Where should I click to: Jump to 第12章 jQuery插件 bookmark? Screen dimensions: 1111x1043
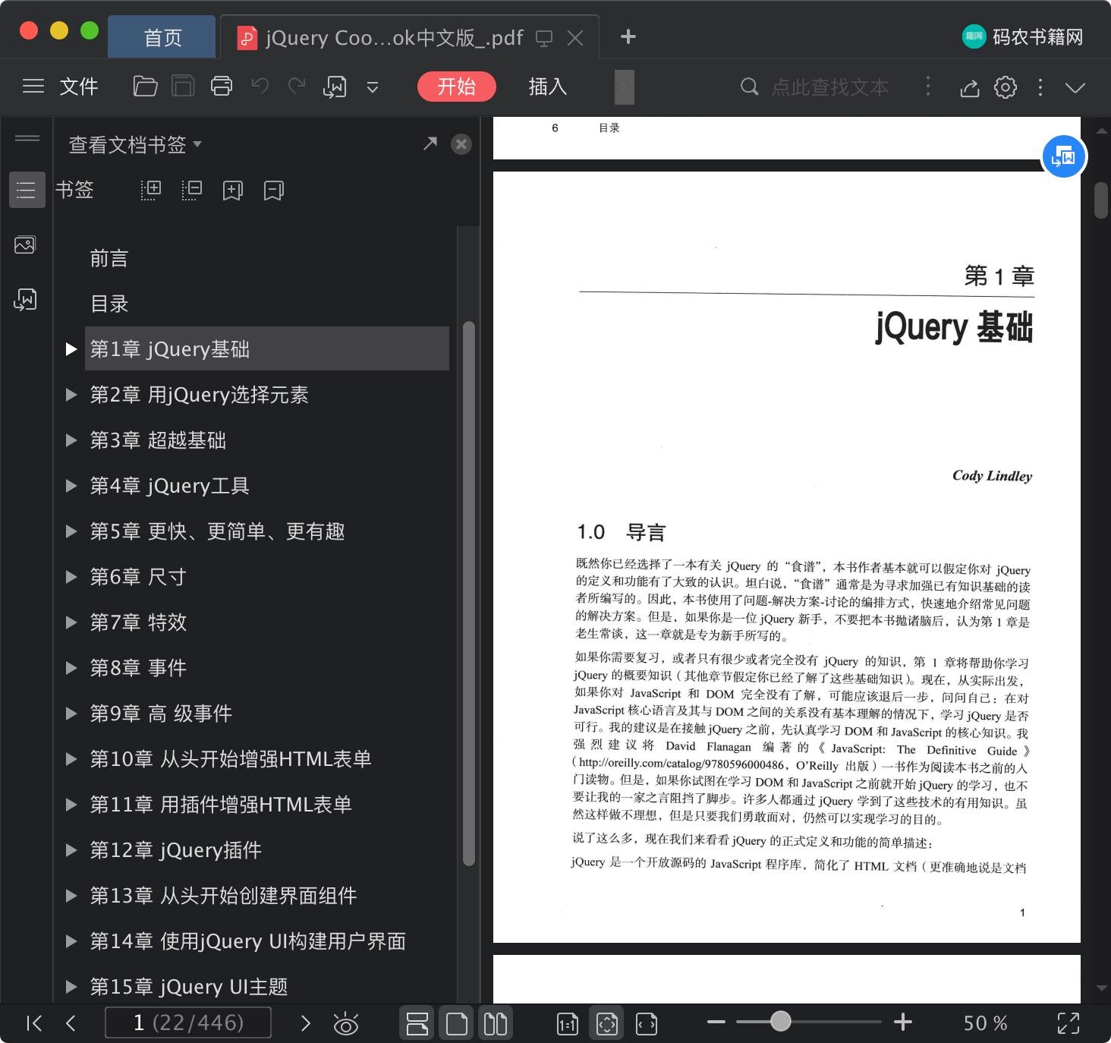tap(176, 850)
